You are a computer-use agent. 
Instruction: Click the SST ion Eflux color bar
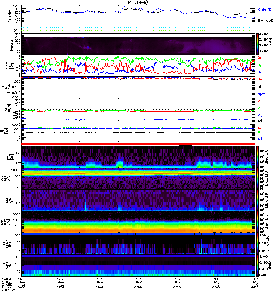[257, 157]
